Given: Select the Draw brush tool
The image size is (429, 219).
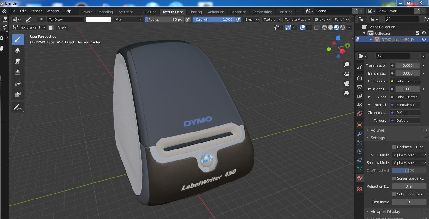Looking at the screenshot, I should coord(18,39).
